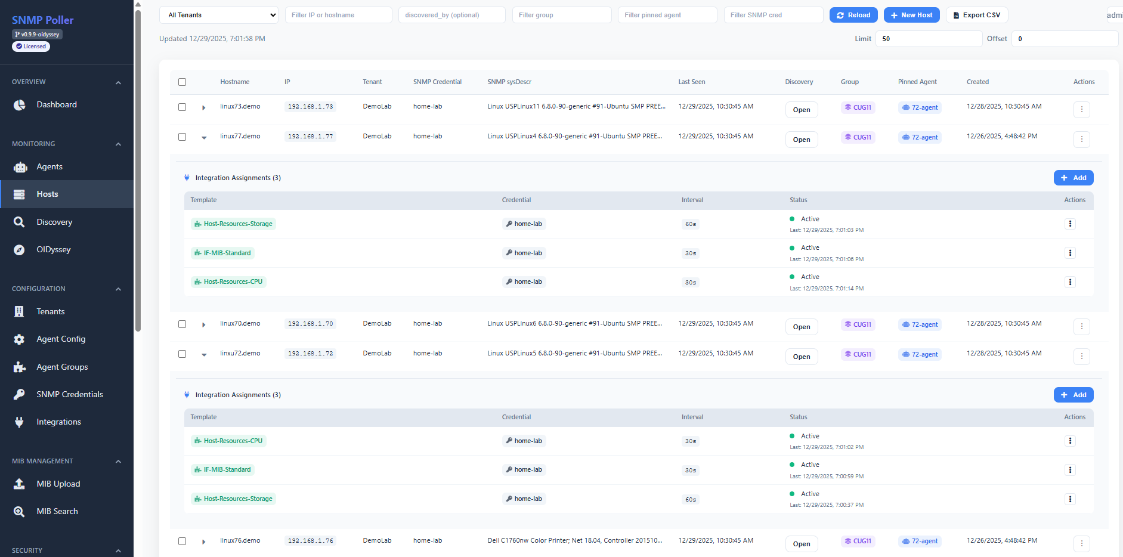The width and height of the screenshot is (1123, 557).
Task: Go to Agent Groups in sidebar
Action: click(62, 367)
